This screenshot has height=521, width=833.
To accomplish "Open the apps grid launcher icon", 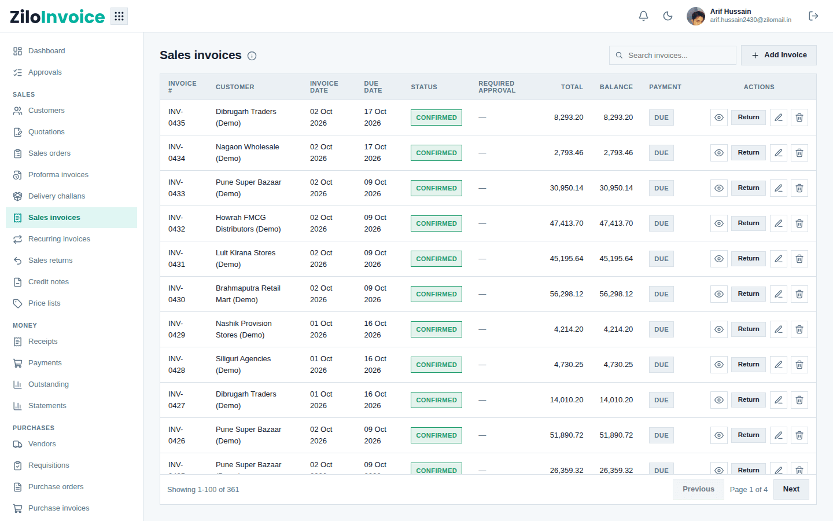I will [119, 16].
